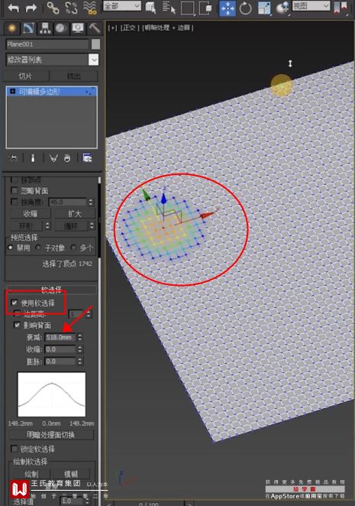This screenshot has width=355, height=506.
Task: Click the 衰减 value field
Action: tap(60, 337)
